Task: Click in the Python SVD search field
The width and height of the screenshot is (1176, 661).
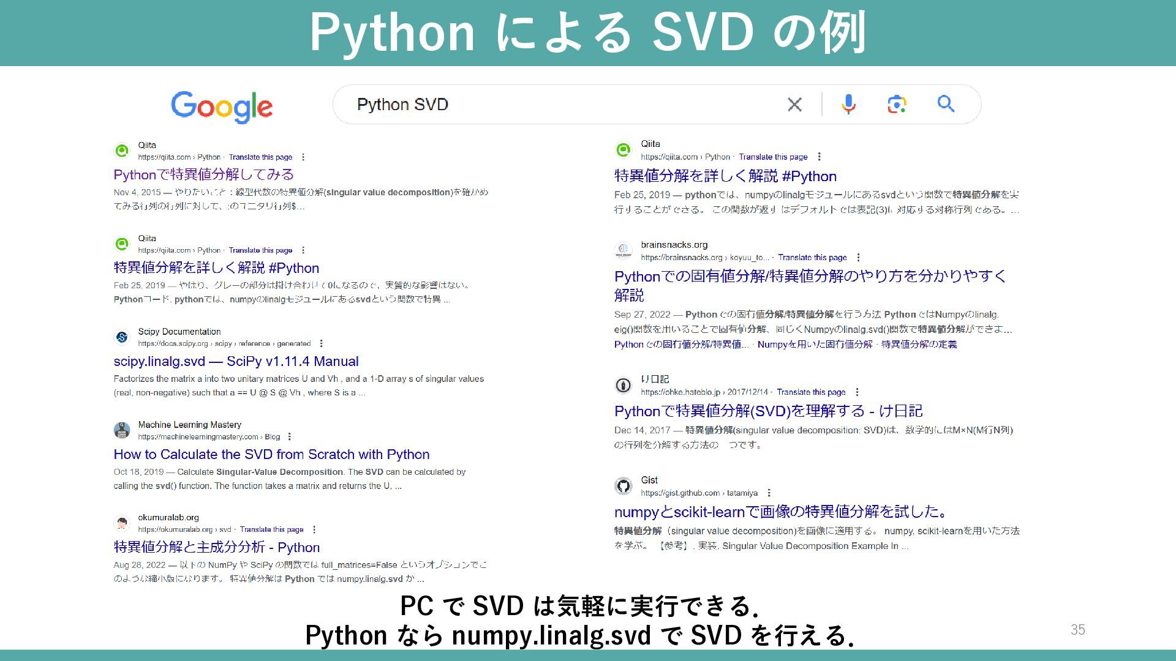Action: pos(551,105)
